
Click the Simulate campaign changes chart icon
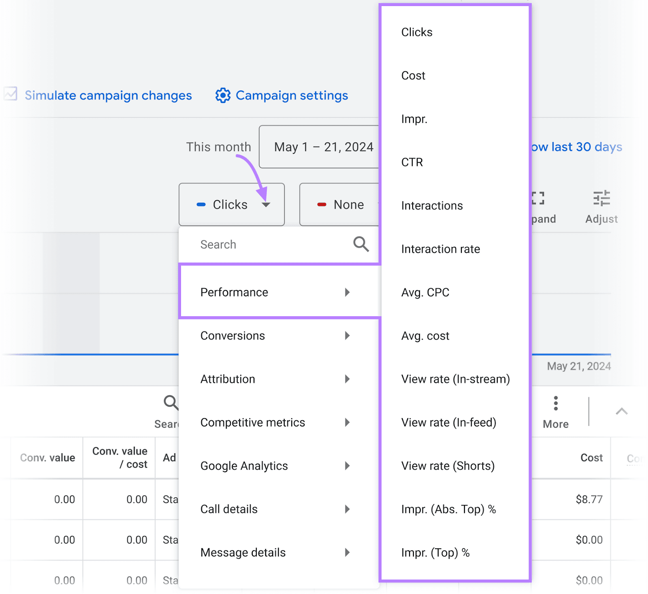click(11, 94)
